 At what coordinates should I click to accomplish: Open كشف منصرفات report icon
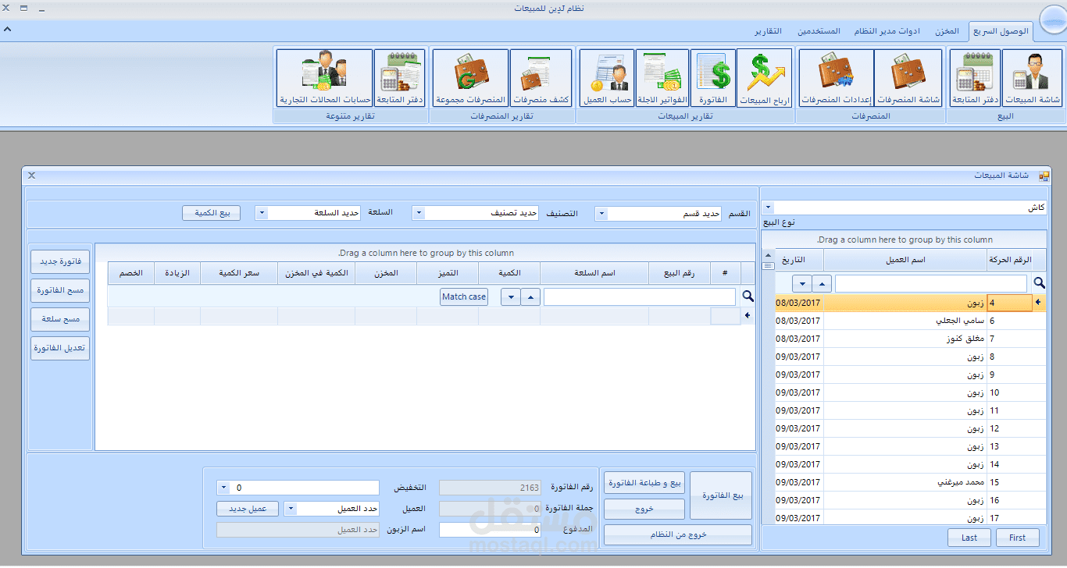click(541, 79)
